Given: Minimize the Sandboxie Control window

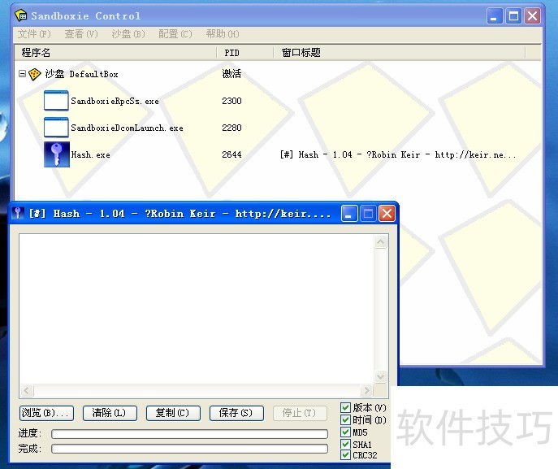Looking at the screenshot, I should (495, 16).
